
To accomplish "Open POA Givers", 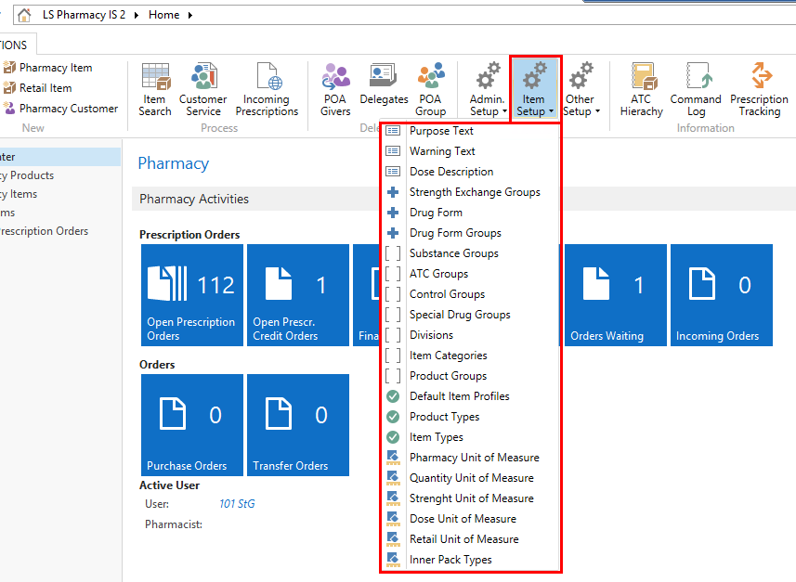I will click(x=335, y=90).
